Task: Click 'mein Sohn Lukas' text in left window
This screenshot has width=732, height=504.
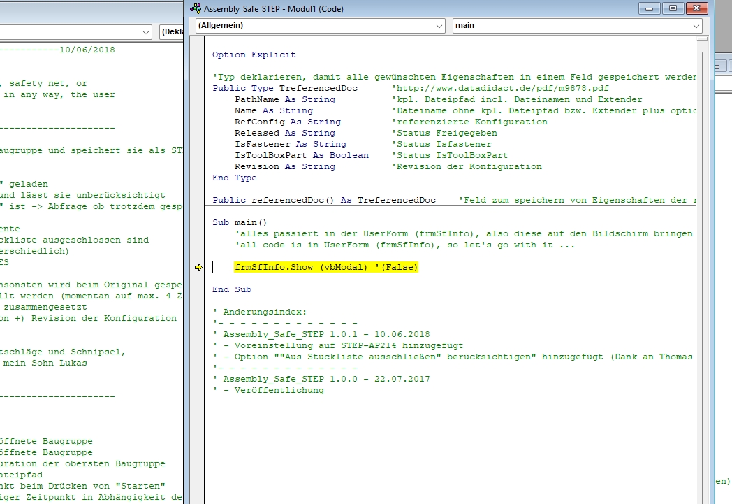Action: (x=45, y=363)
